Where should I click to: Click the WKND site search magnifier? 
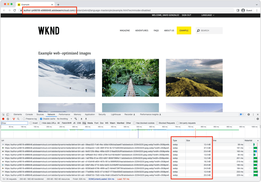[198, 31]
